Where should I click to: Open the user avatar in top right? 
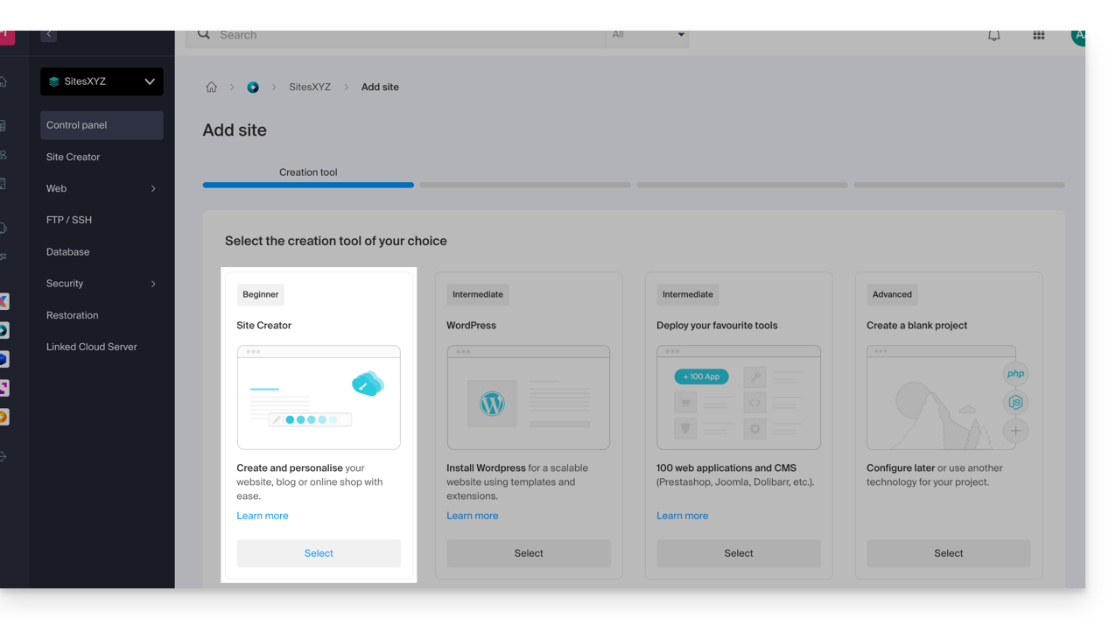tap(1077, 36)
